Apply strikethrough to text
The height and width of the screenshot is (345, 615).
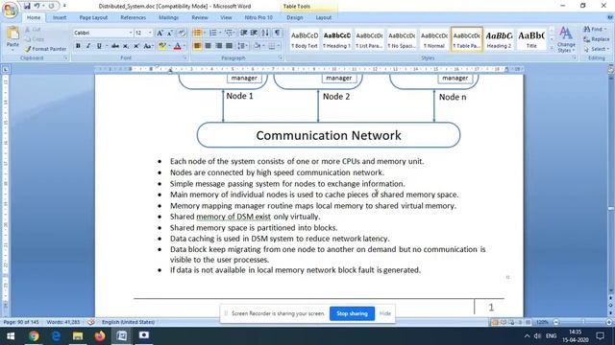click(x=115, y=46)
